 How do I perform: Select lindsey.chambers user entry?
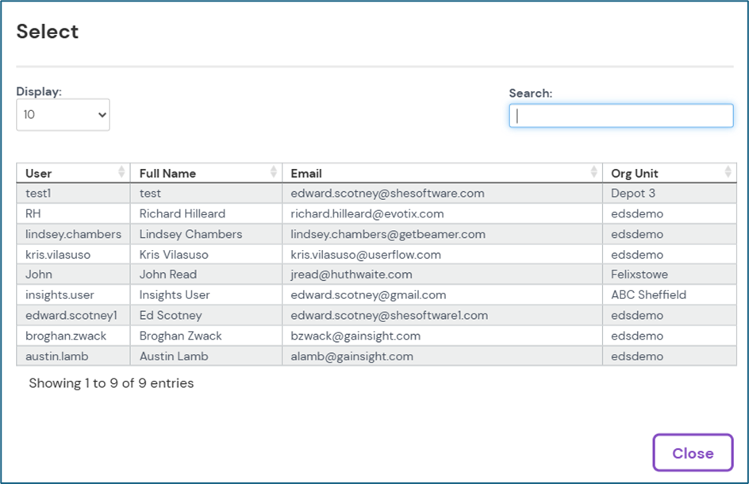point(73,234)
